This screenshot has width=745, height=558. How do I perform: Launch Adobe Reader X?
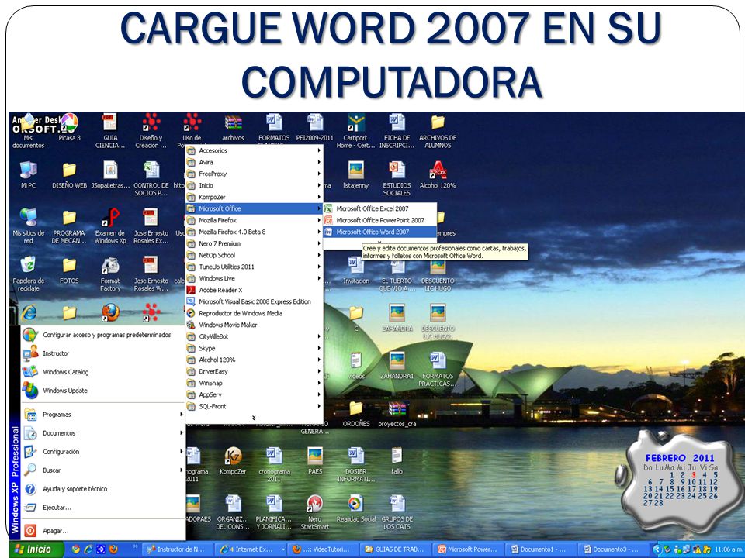pos(254,290)
